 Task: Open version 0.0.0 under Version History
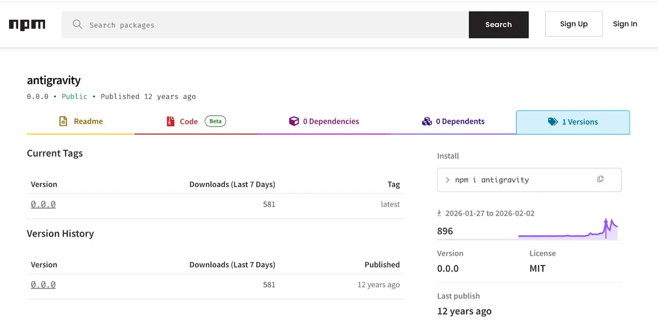click(43, 284)
